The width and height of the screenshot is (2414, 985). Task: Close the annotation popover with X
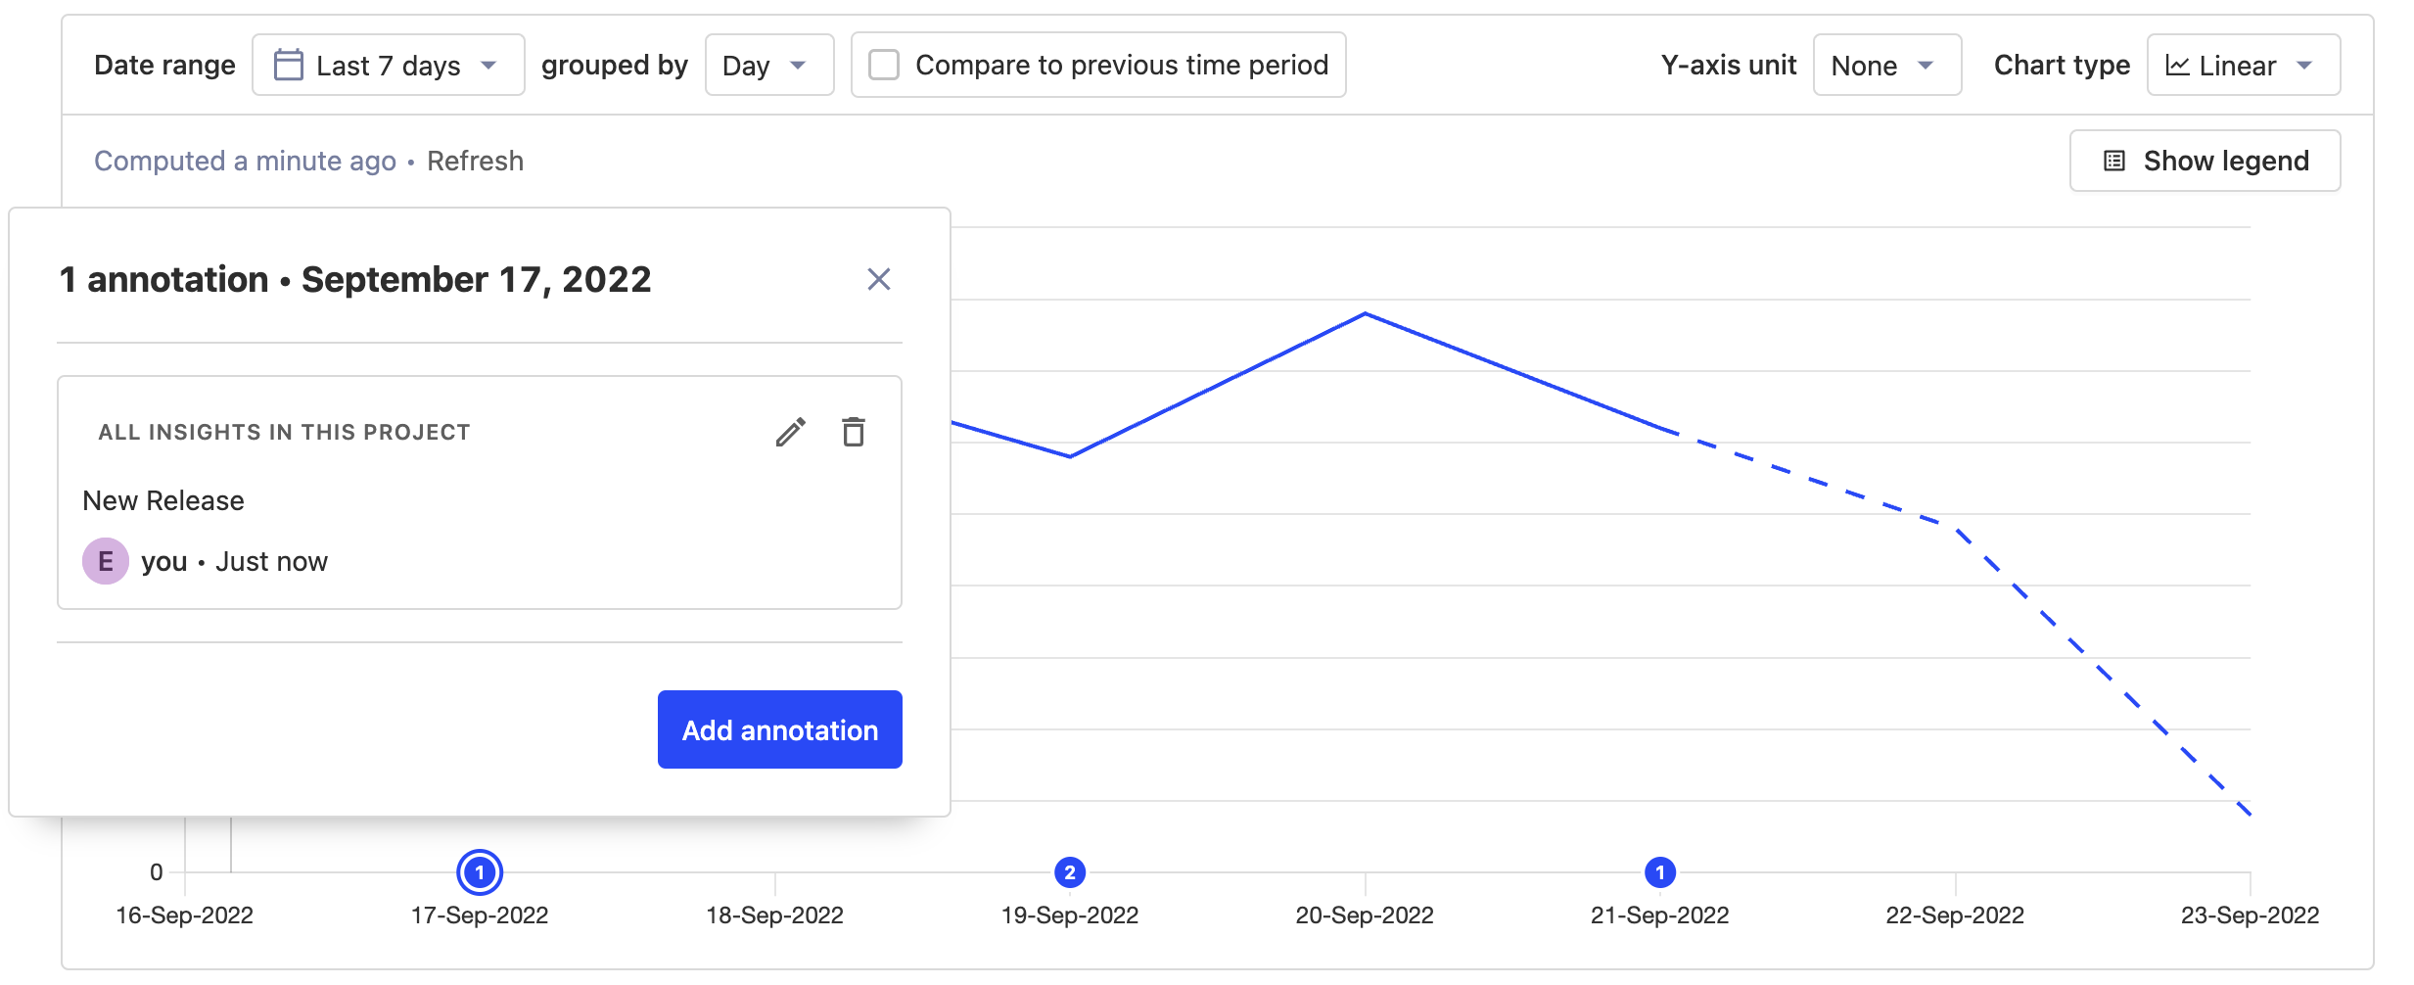pyautogui.click(x=879, y=279)
